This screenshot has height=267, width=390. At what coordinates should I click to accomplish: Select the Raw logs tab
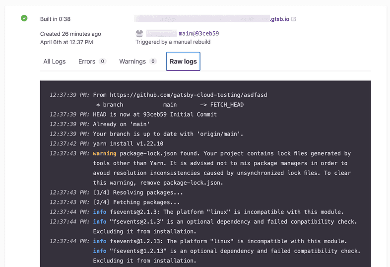(x=183, y=62)
